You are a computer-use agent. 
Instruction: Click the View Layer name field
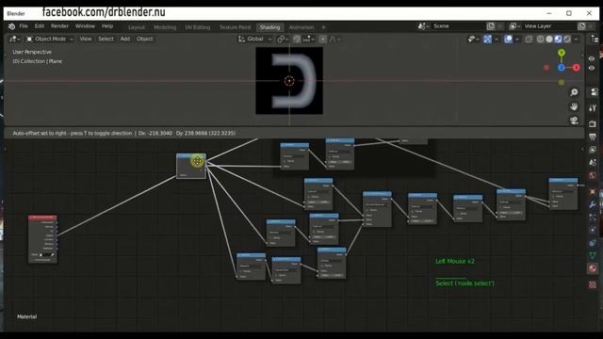(x=549, y=26)
